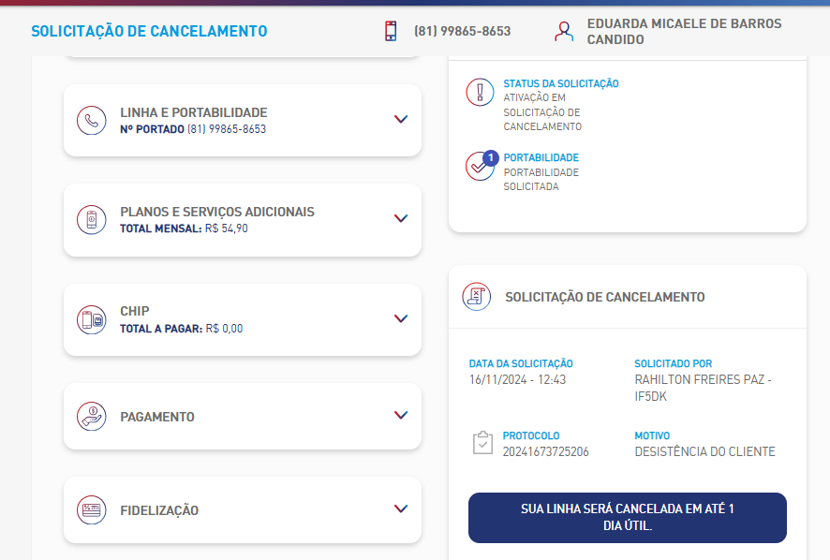Image resolution: width=830 pixels, height=560 pixels.
Task: Click the Solicitação de Cancelamento page title
Action: pos(149,31)
